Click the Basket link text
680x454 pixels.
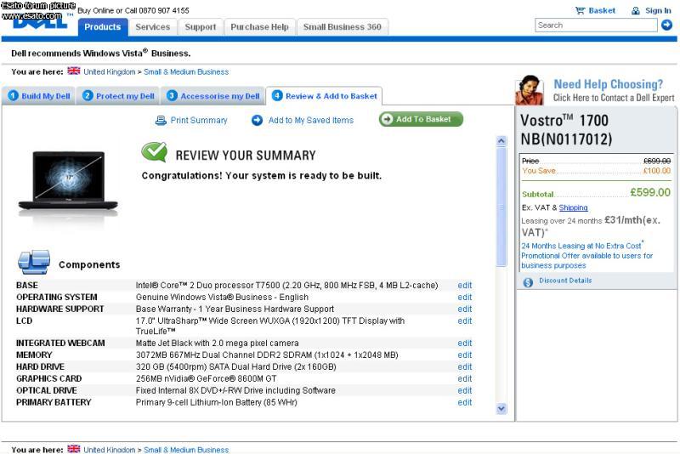[602, 10]
